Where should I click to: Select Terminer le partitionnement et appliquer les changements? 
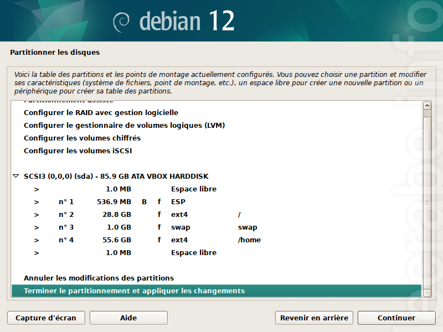pyautogui.click(x=217, y=291)
